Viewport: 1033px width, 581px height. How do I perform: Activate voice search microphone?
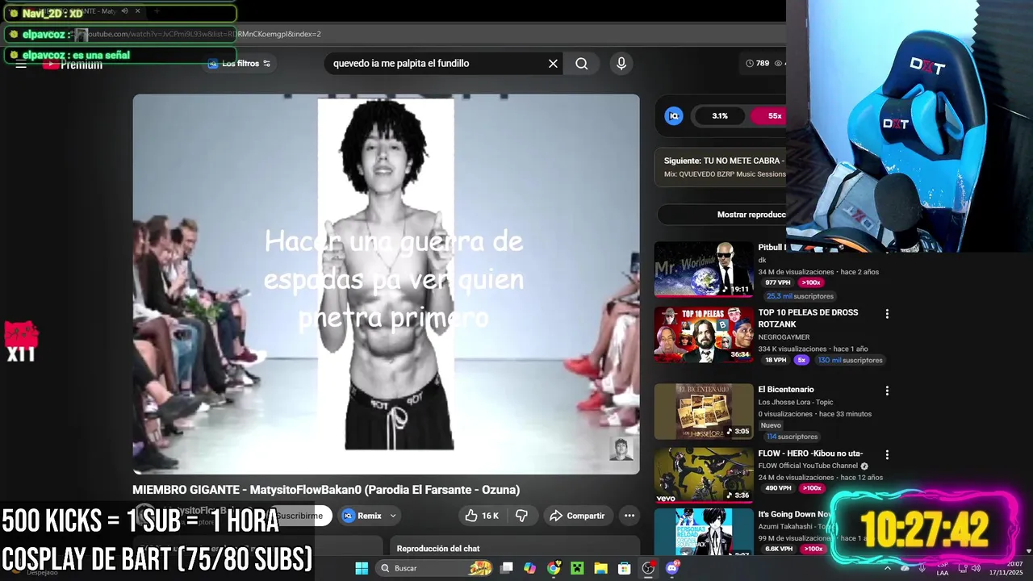pyautogui.click(x=621, y=64)
